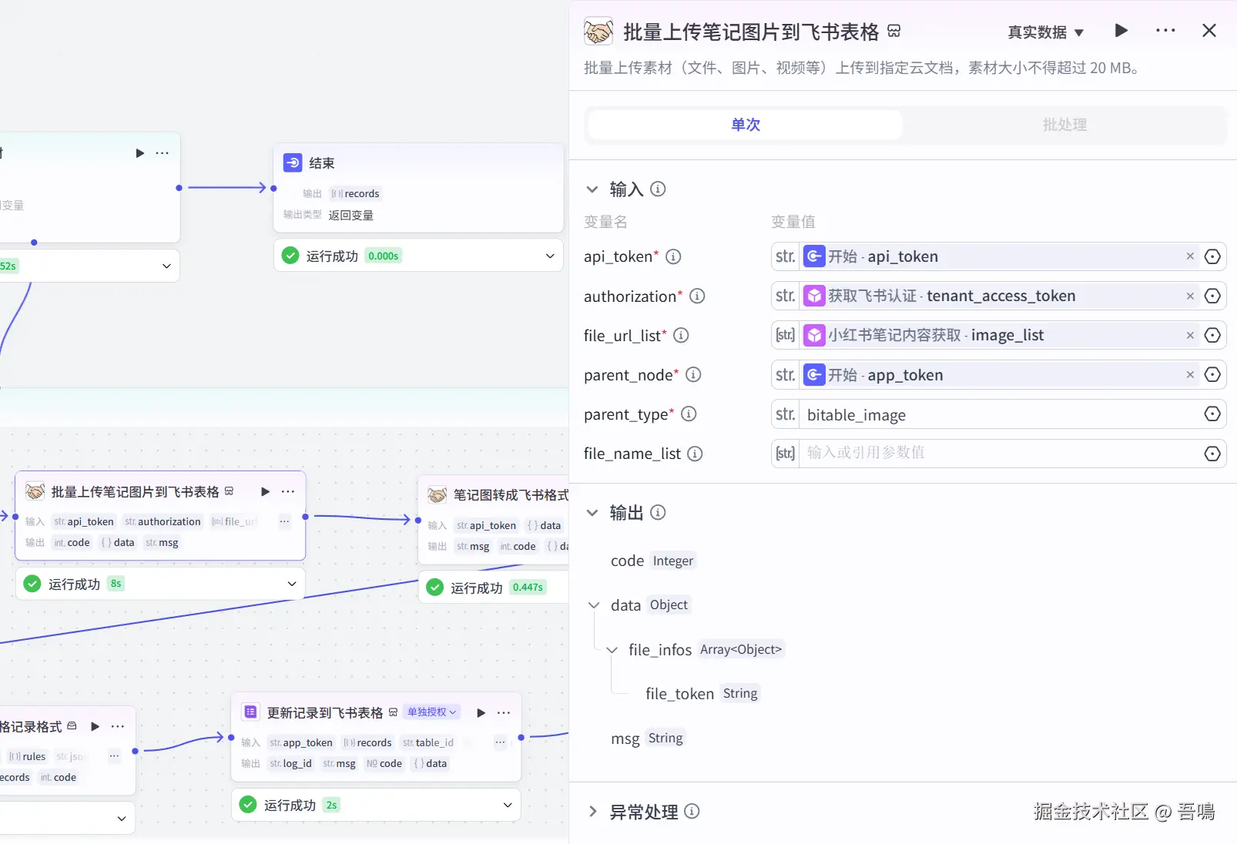Image resolution: width=1237 pixels, height=844 pixels.
Task: Open more menu on 更新记录到飞书表格 node
Action: 504,713
